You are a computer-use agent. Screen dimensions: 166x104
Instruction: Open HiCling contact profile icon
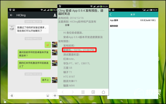(x=55, y=15)
